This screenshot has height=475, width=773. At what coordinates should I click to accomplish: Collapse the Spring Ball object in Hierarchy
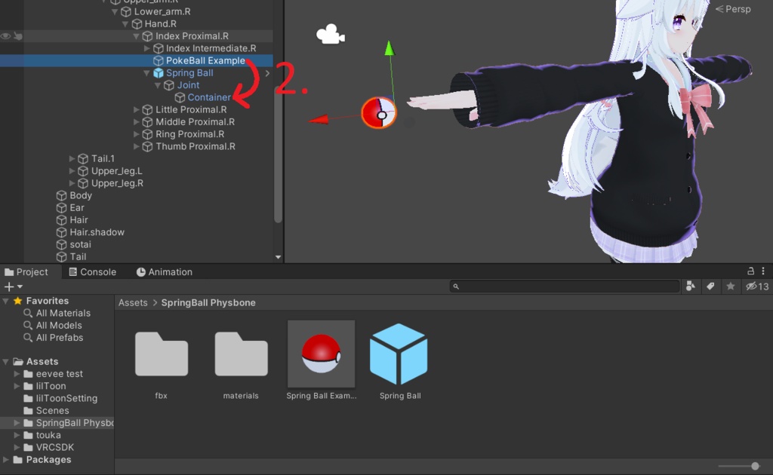(x=146, y=73)
